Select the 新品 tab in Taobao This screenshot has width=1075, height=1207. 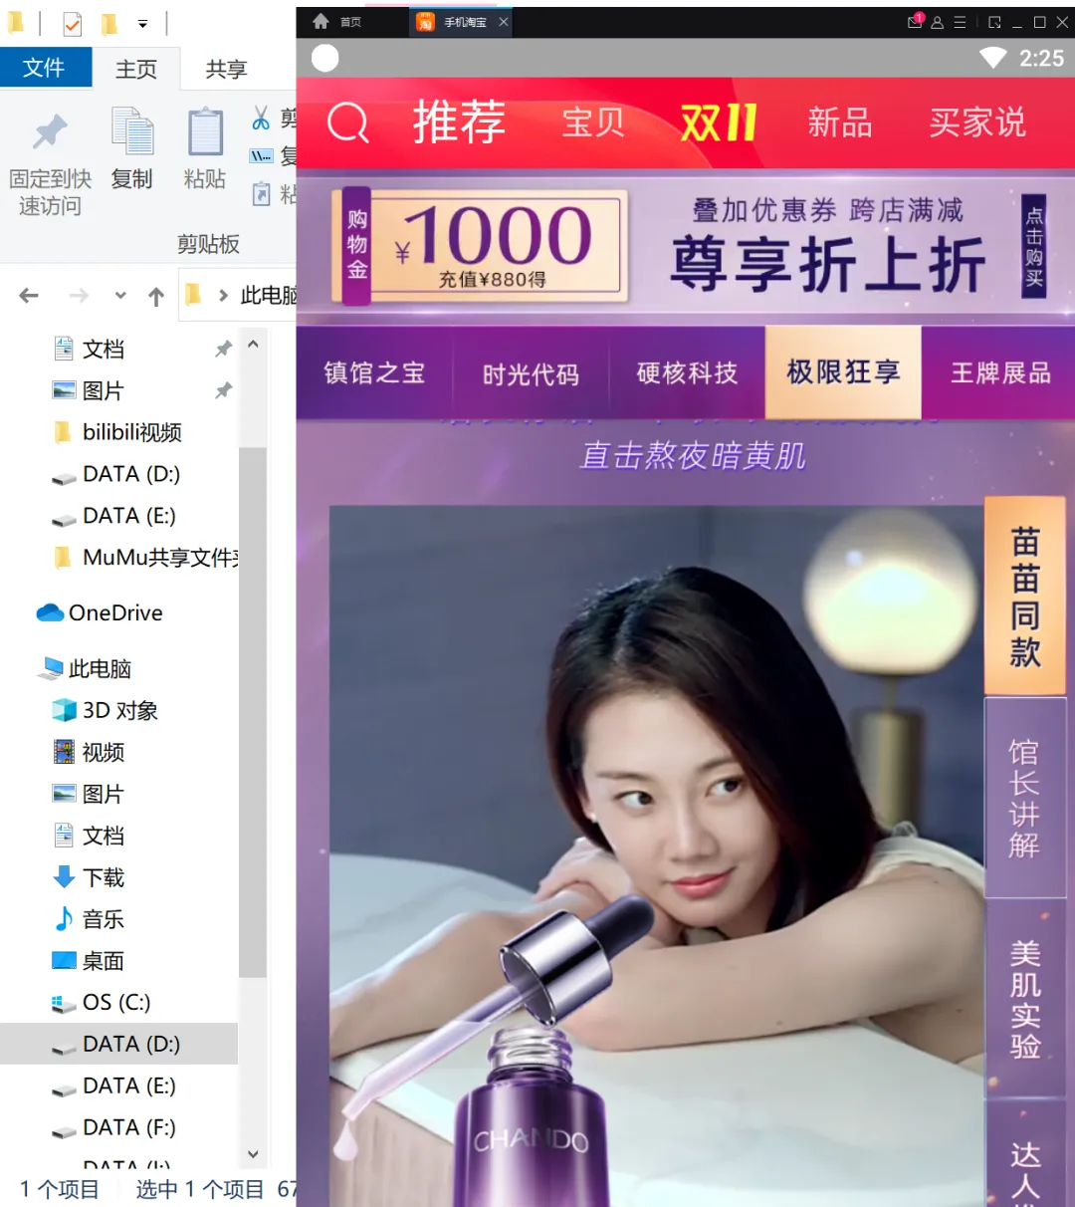coord(840,122)
